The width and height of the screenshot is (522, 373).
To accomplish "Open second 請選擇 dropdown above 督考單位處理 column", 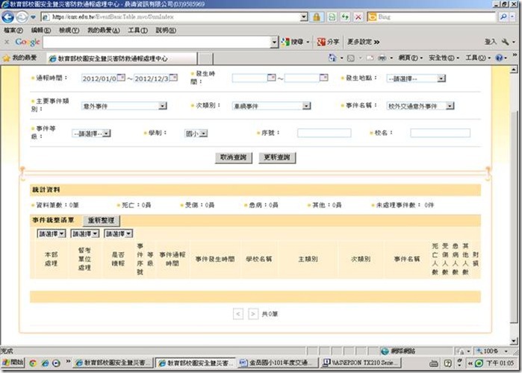I will pos(85,233).
